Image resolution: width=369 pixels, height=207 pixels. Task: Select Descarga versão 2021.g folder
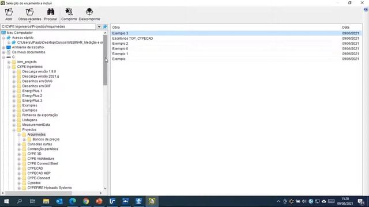[x=40, y=76]
